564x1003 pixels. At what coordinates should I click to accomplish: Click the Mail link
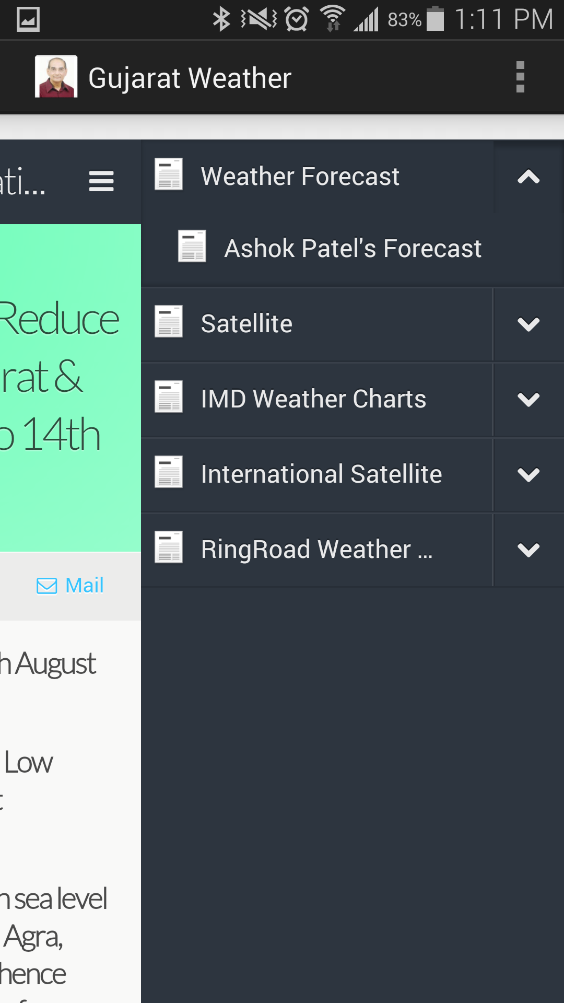tap(70, 586)
